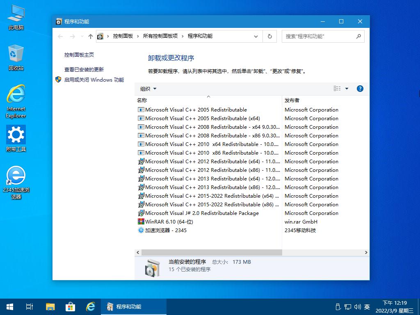The image size is (420, 315).
Task: Click the WinRAR program icon in list
Action: tap(141, 221)
